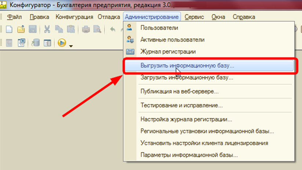Open the Справка menu
This screenshot has width=302, height=170.
pos(244,17)
